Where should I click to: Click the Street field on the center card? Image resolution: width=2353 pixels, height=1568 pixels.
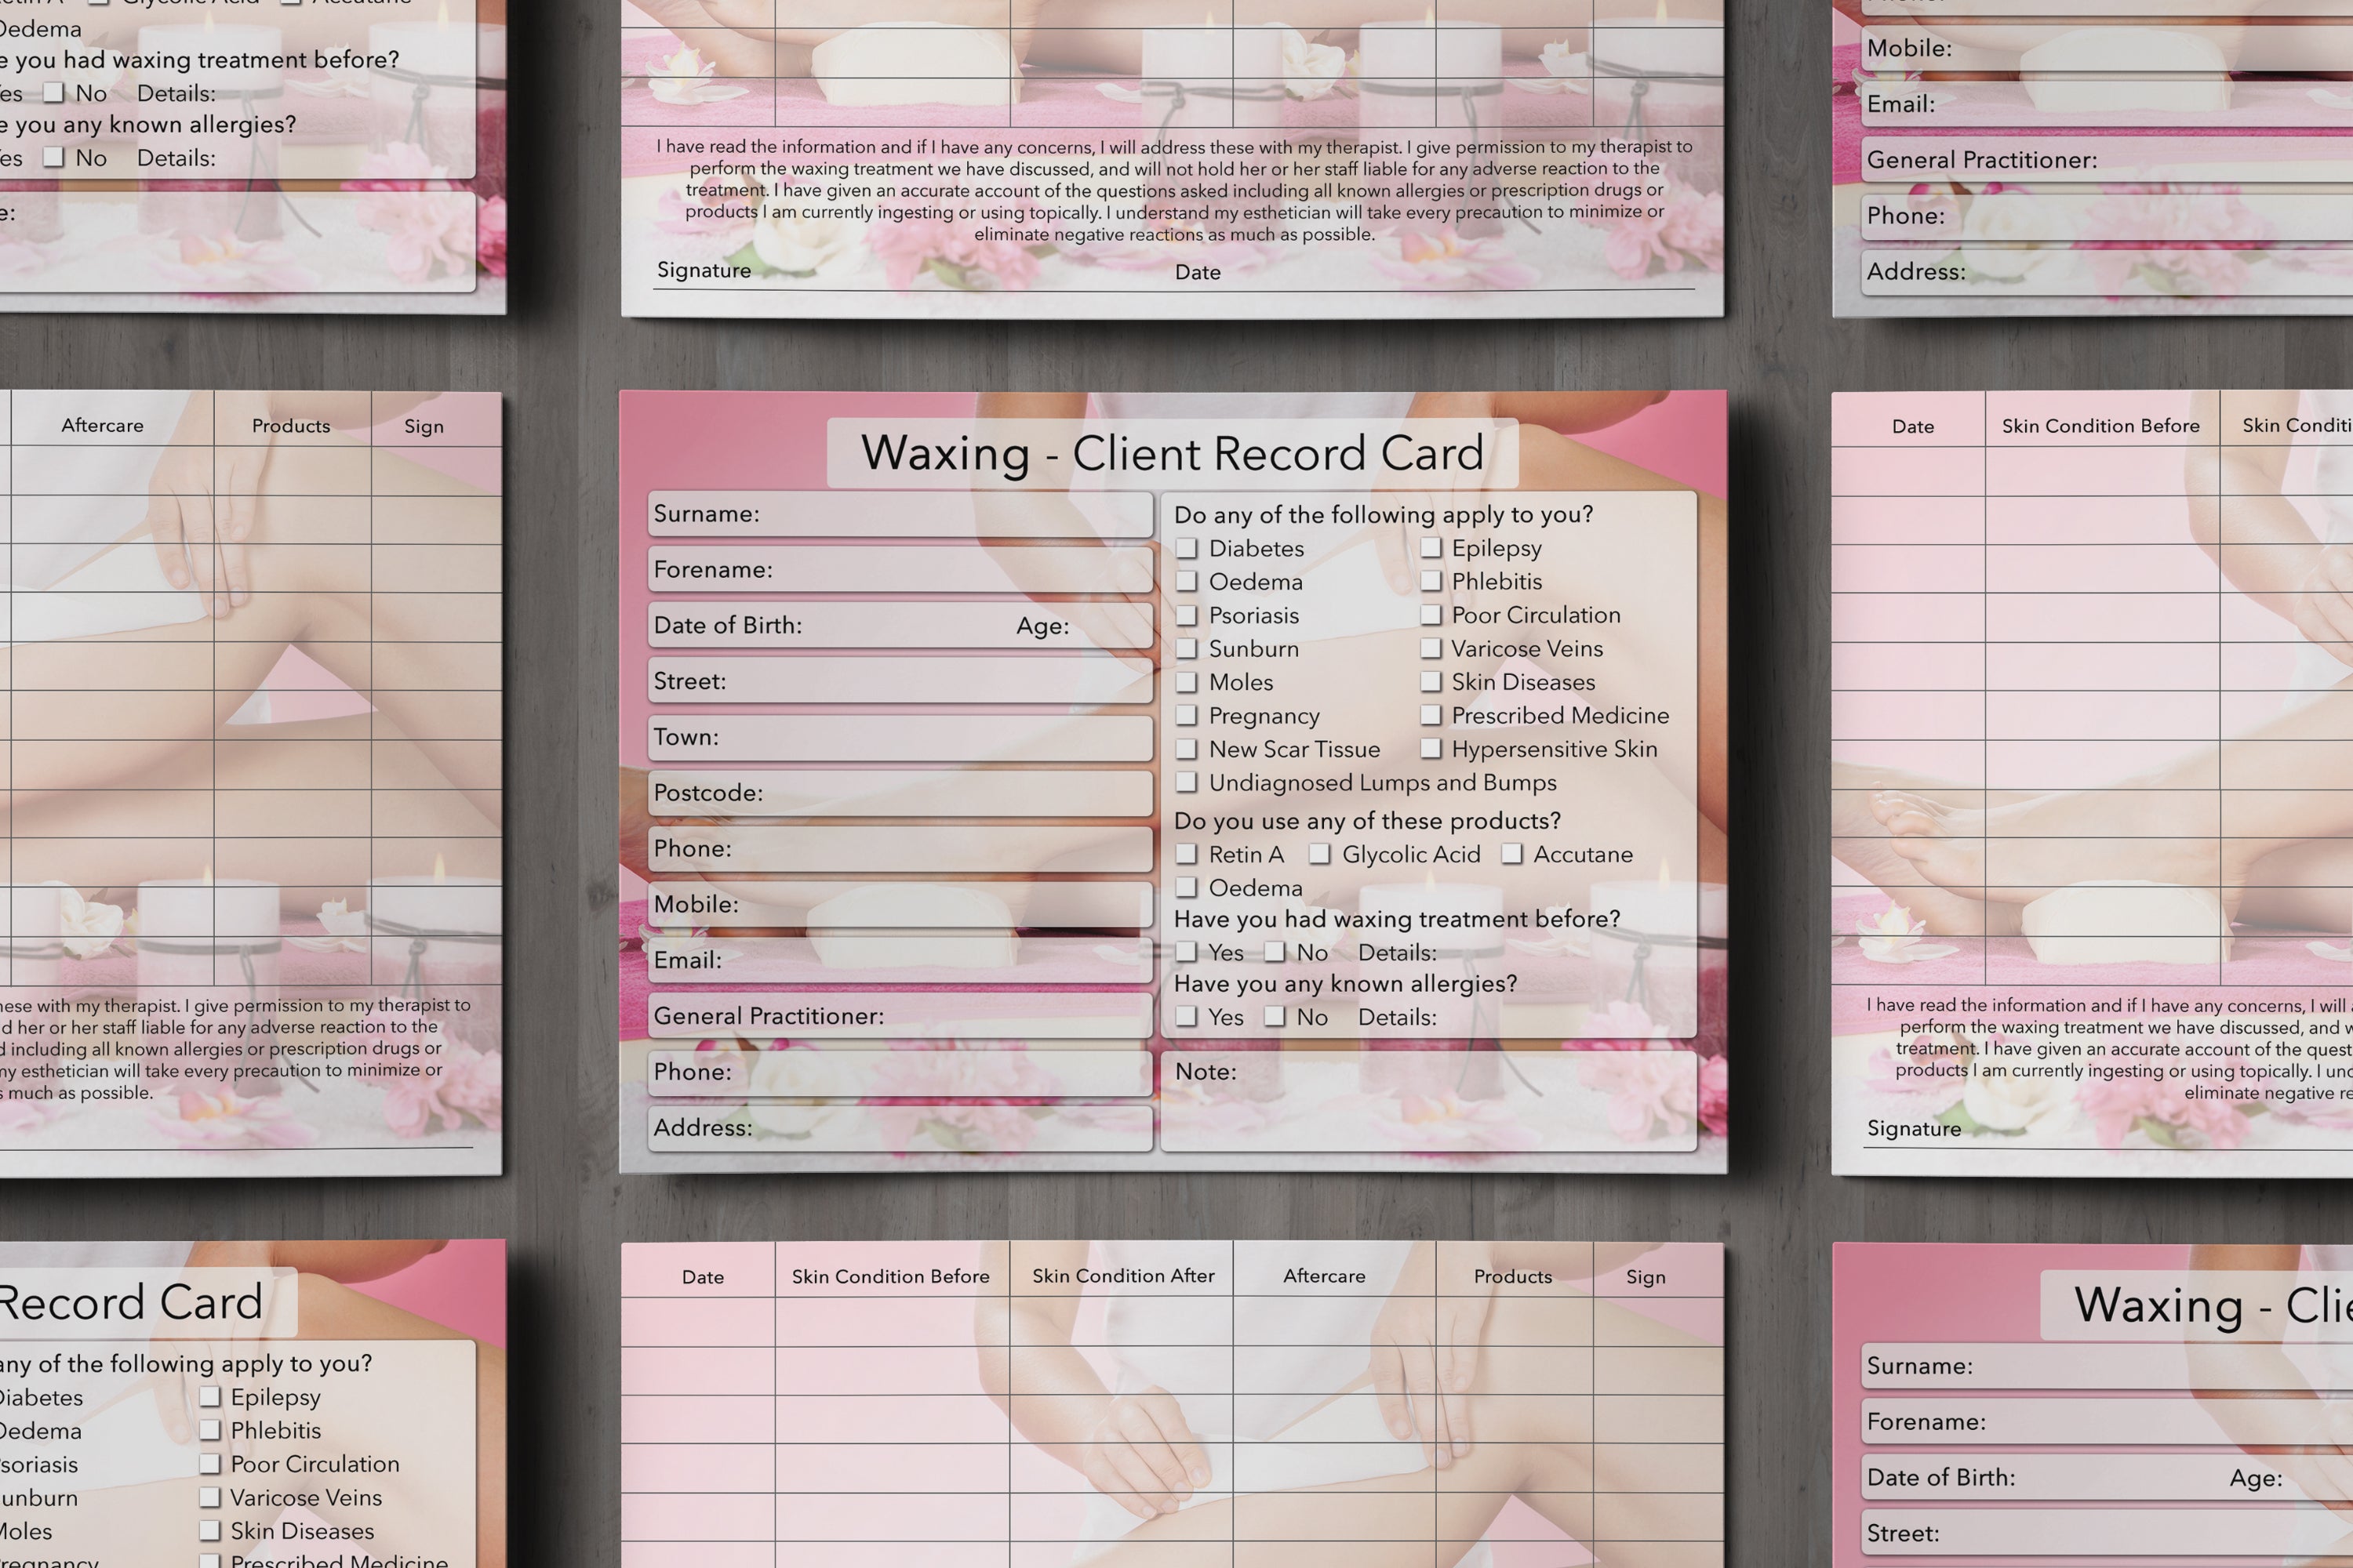(x=900, y=681)
